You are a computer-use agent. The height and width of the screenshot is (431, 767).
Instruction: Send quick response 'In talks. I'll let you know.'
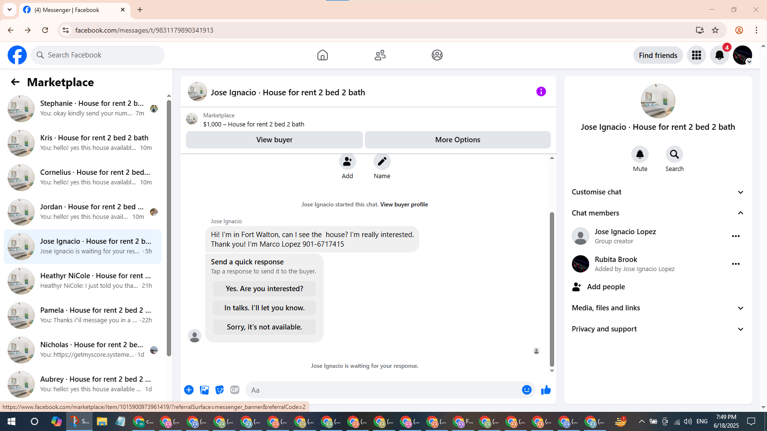coord(265,308)
